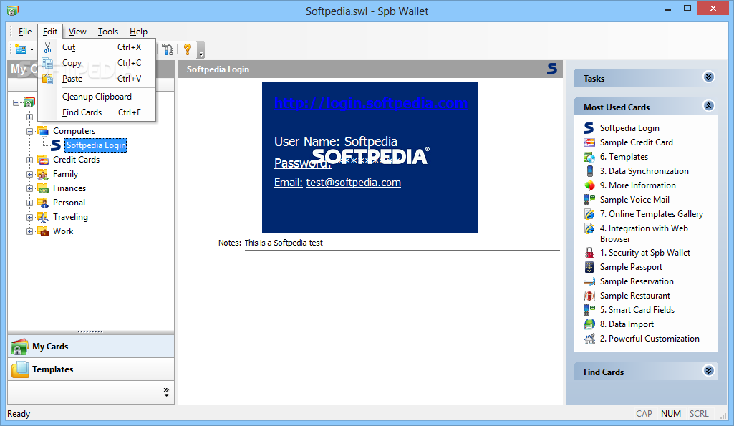
Task: Click the Computers folder icon
Action: click(43, 130)
